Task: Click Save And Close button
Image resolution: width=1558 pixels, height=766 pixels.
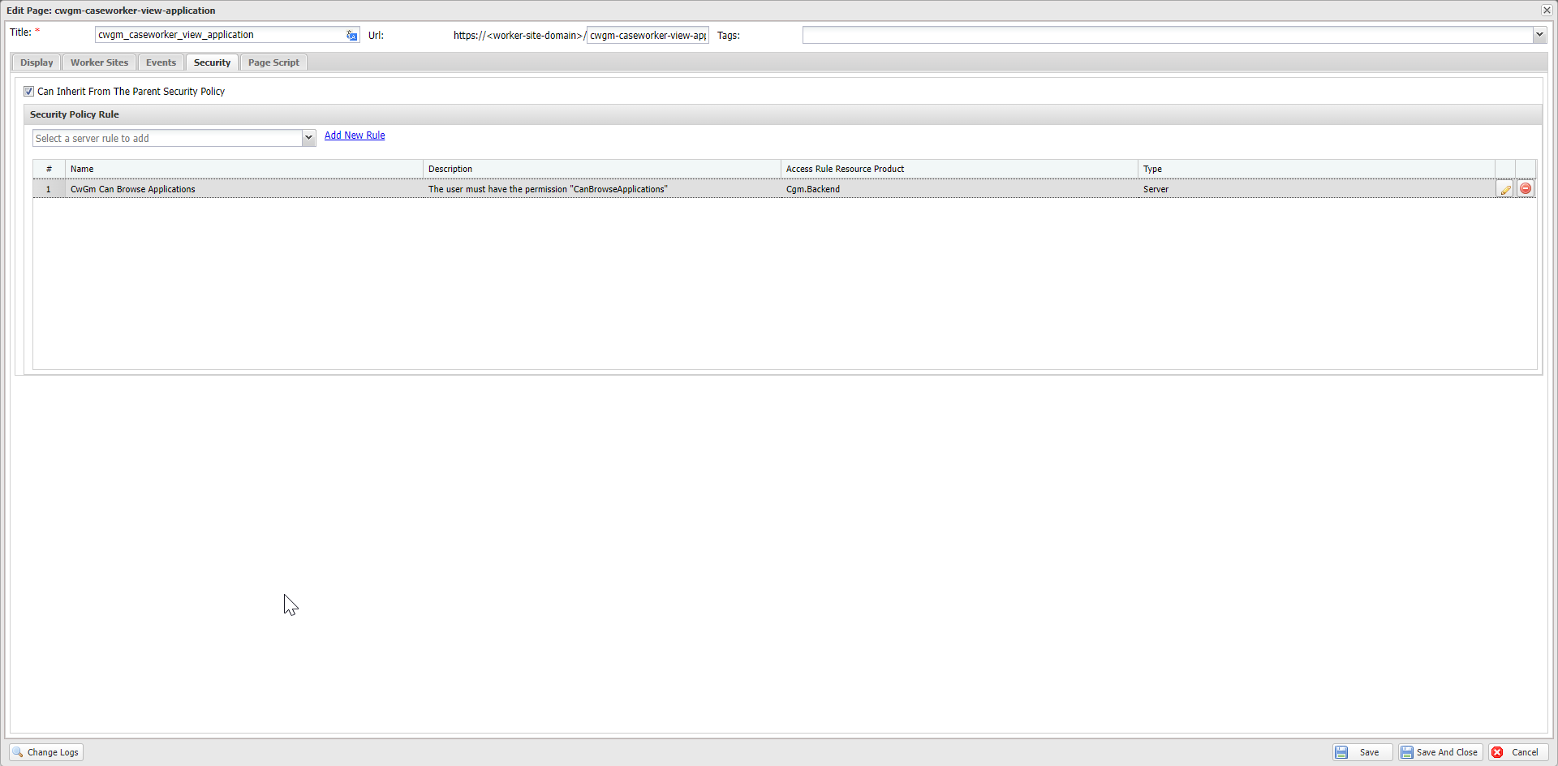Action: (1440, 752)
